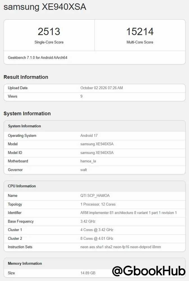Click the Model row label
Viewport: 189px width, 281px height.
(13, 144)
